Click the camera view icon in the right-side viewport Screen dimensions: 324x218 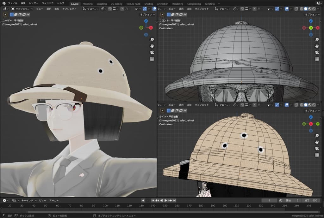click(317, 148)
